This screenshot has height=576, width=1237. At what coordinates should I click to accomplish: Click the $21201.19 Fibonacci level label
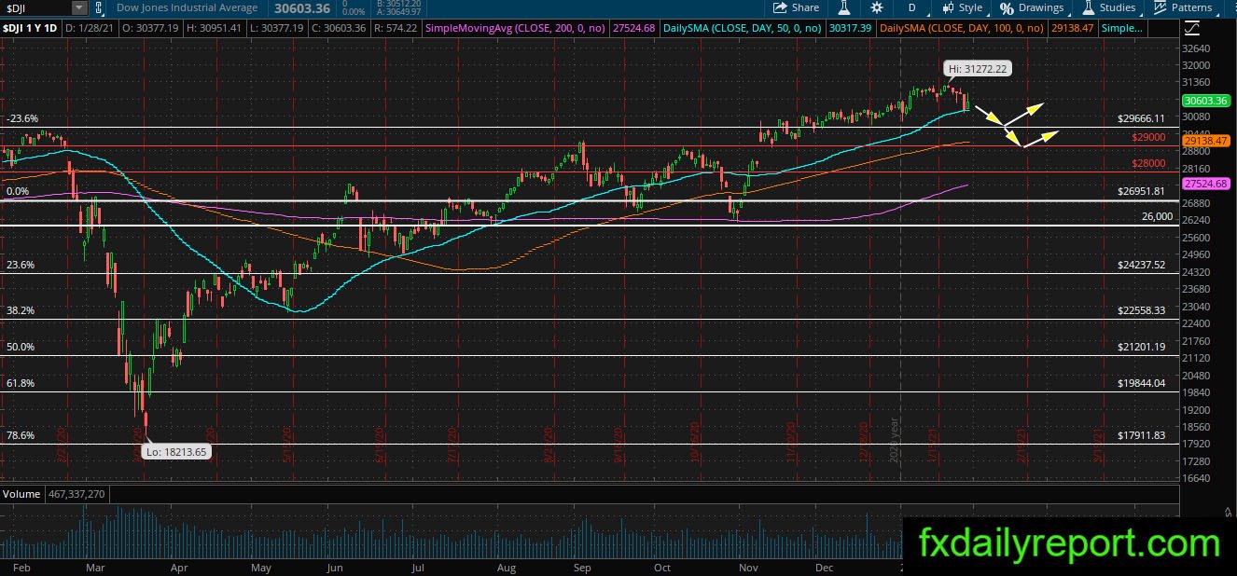1141,347
